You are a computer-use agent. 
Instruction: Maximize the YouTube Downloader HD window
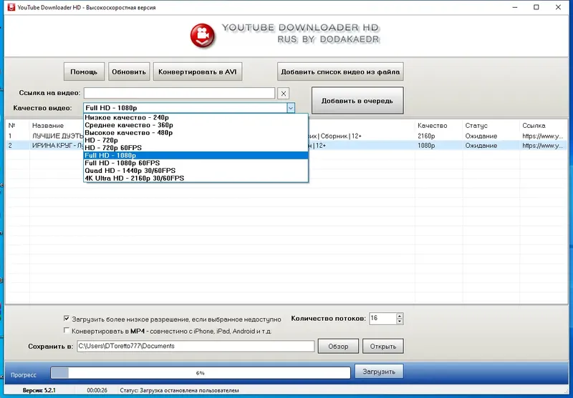(x=536, y=7)
